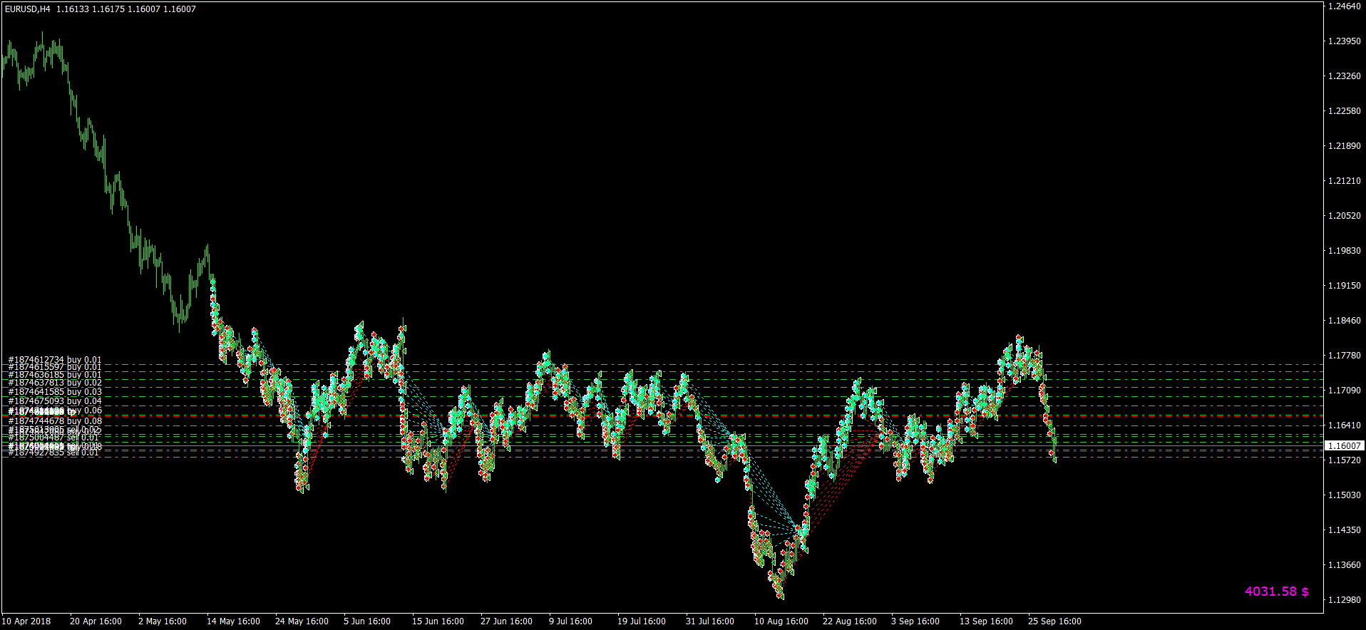Select order #1875004487 sell 0.01 label

(53, 438)
